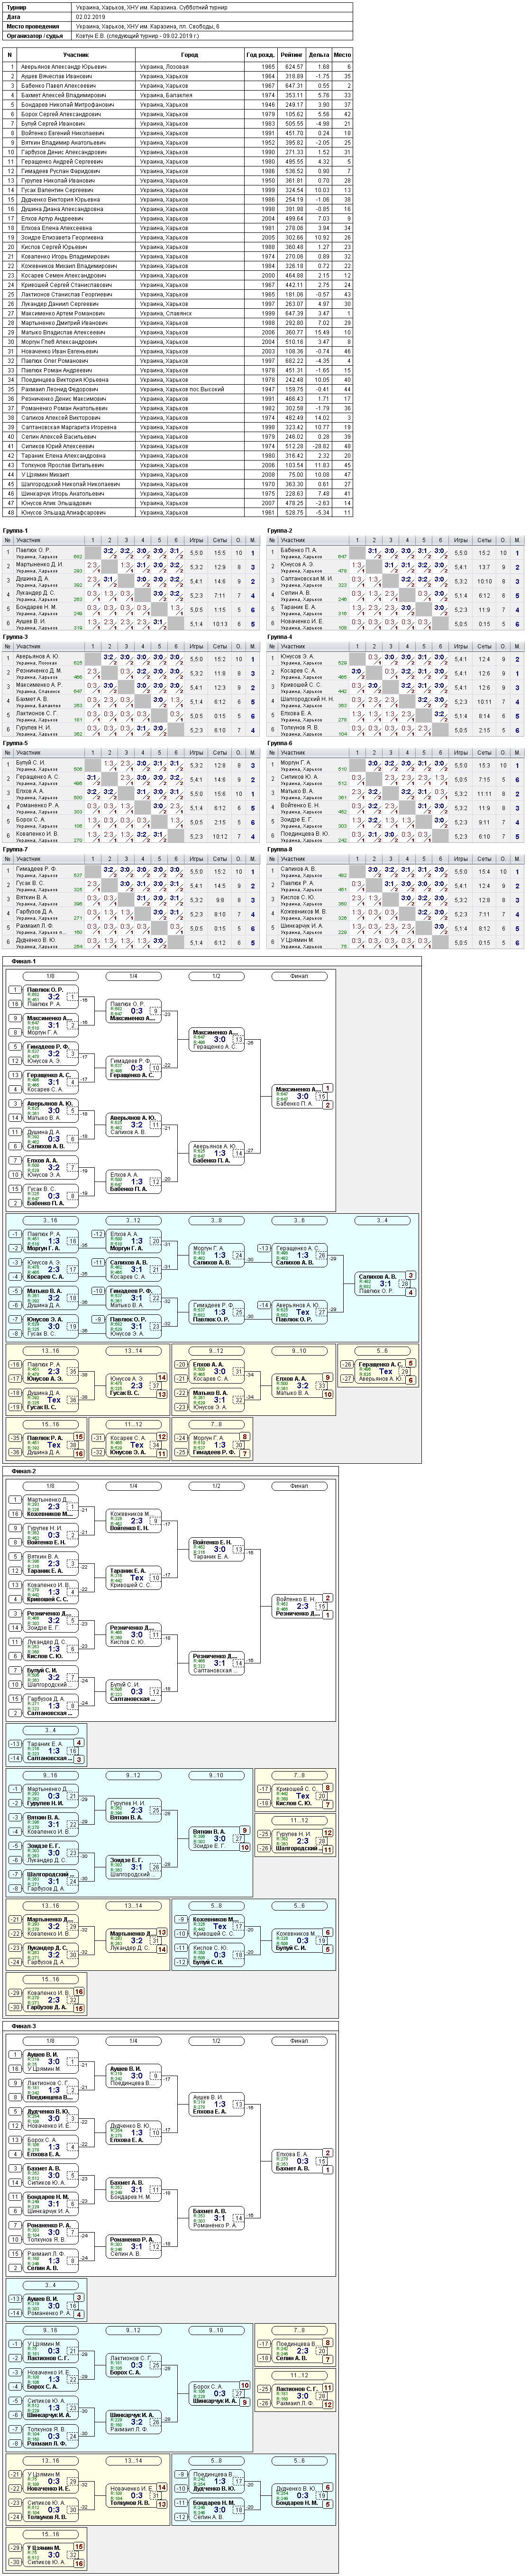Screen dimensions: 529x2576
Task: Select participant 'Толкунов Ярослав Витальевич'
Action: [x=62, y=465]
